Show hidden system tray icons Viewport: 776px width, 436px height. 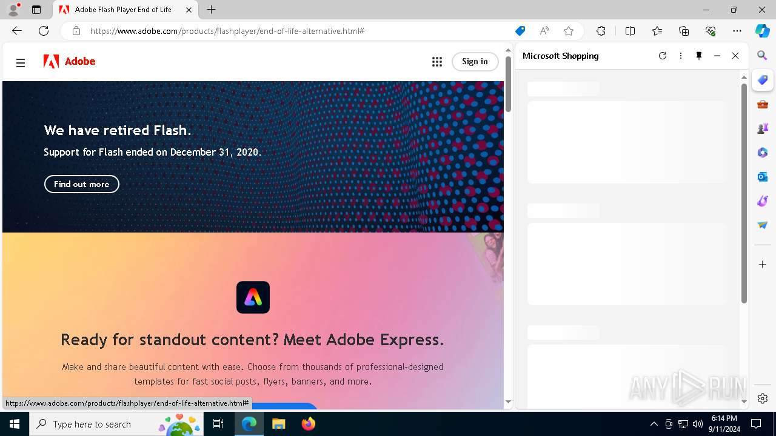point(654,424)
